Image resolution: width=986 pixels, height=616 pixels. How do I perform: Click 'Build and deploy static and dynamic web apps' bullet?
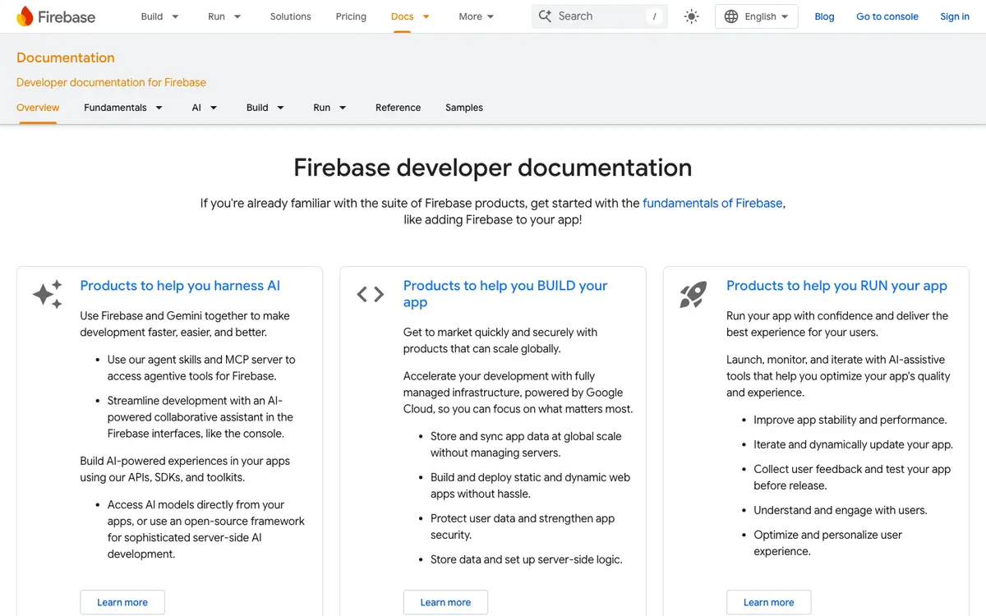[530, 485]
